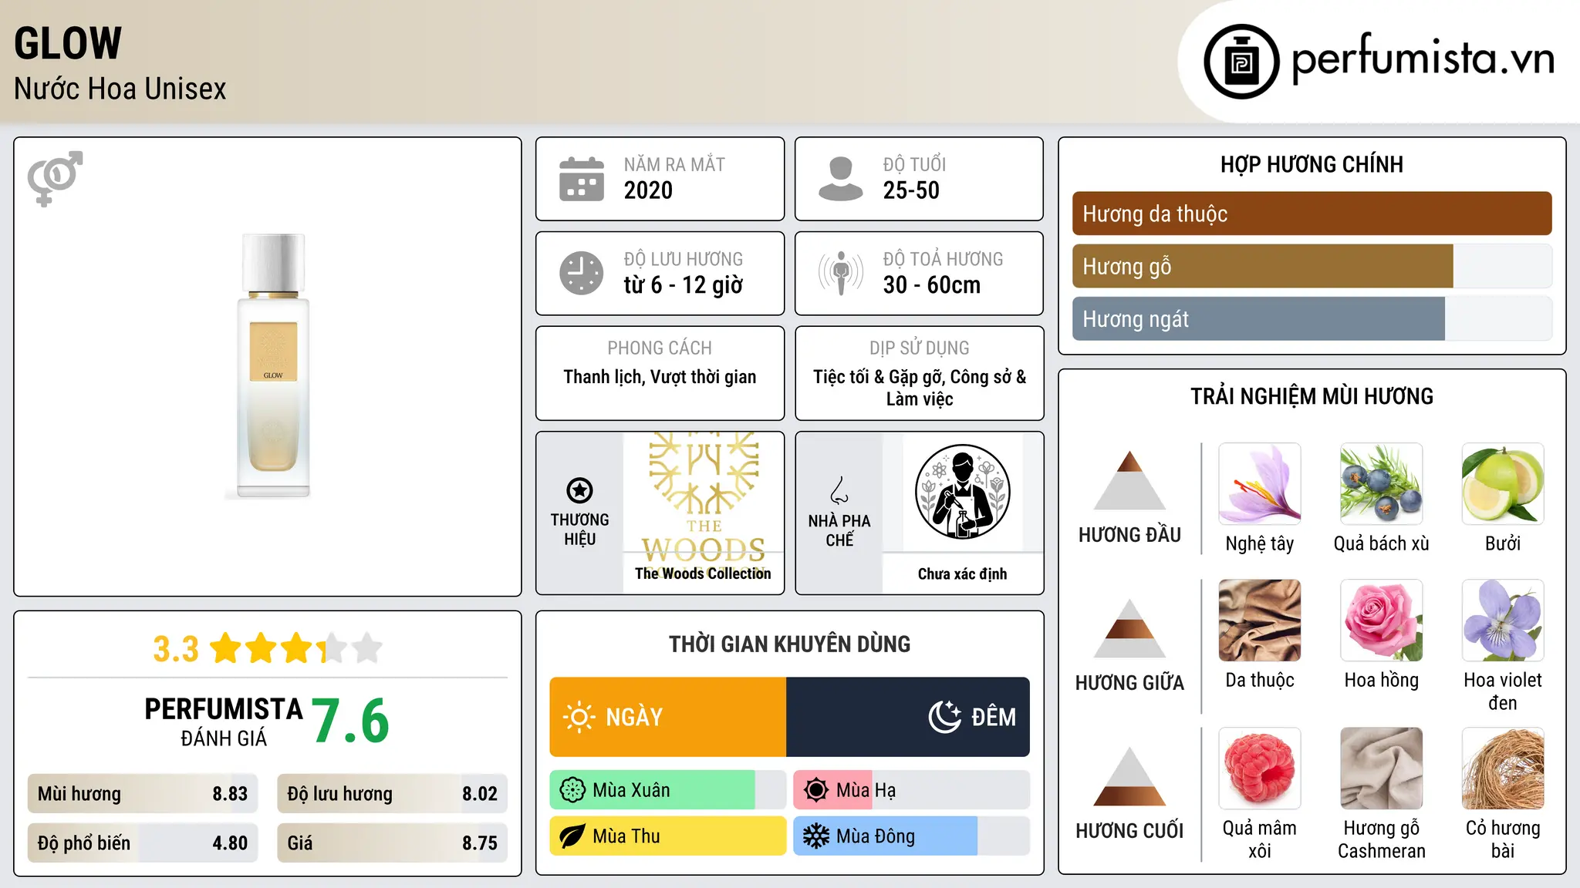Click the Nước Hoa Unisex subtitle
Screen dimensions: 1580x888
(120, 89)
